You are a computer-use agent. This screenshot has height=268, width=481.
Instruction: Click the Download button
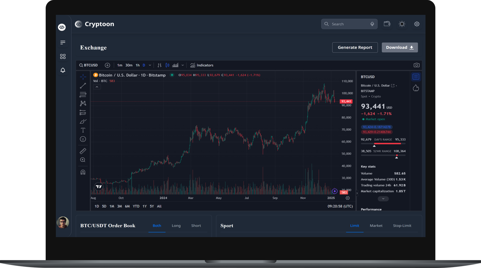click(400, 47)
